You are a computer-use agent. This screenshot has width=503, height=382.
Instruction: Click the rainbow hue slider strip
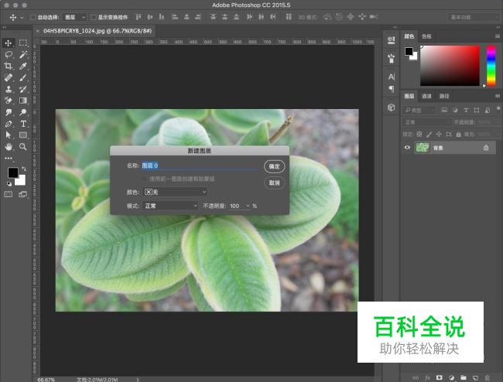489,67
